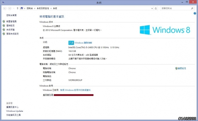Open 裝置管理員 in the sidebar
The height and width of the screenshot is (121, 198).
click(11, 21)
